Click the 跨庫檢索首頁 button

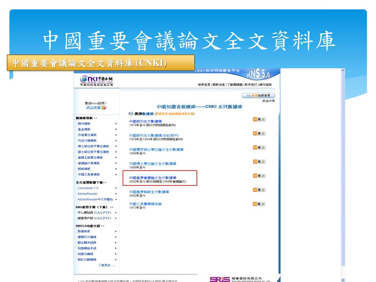[258, 95]
